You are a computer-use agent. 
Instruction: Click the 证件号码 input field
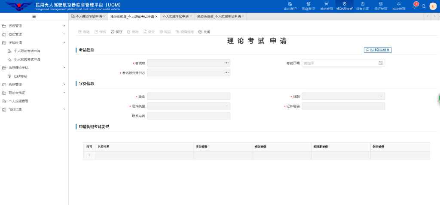(343, 106)
